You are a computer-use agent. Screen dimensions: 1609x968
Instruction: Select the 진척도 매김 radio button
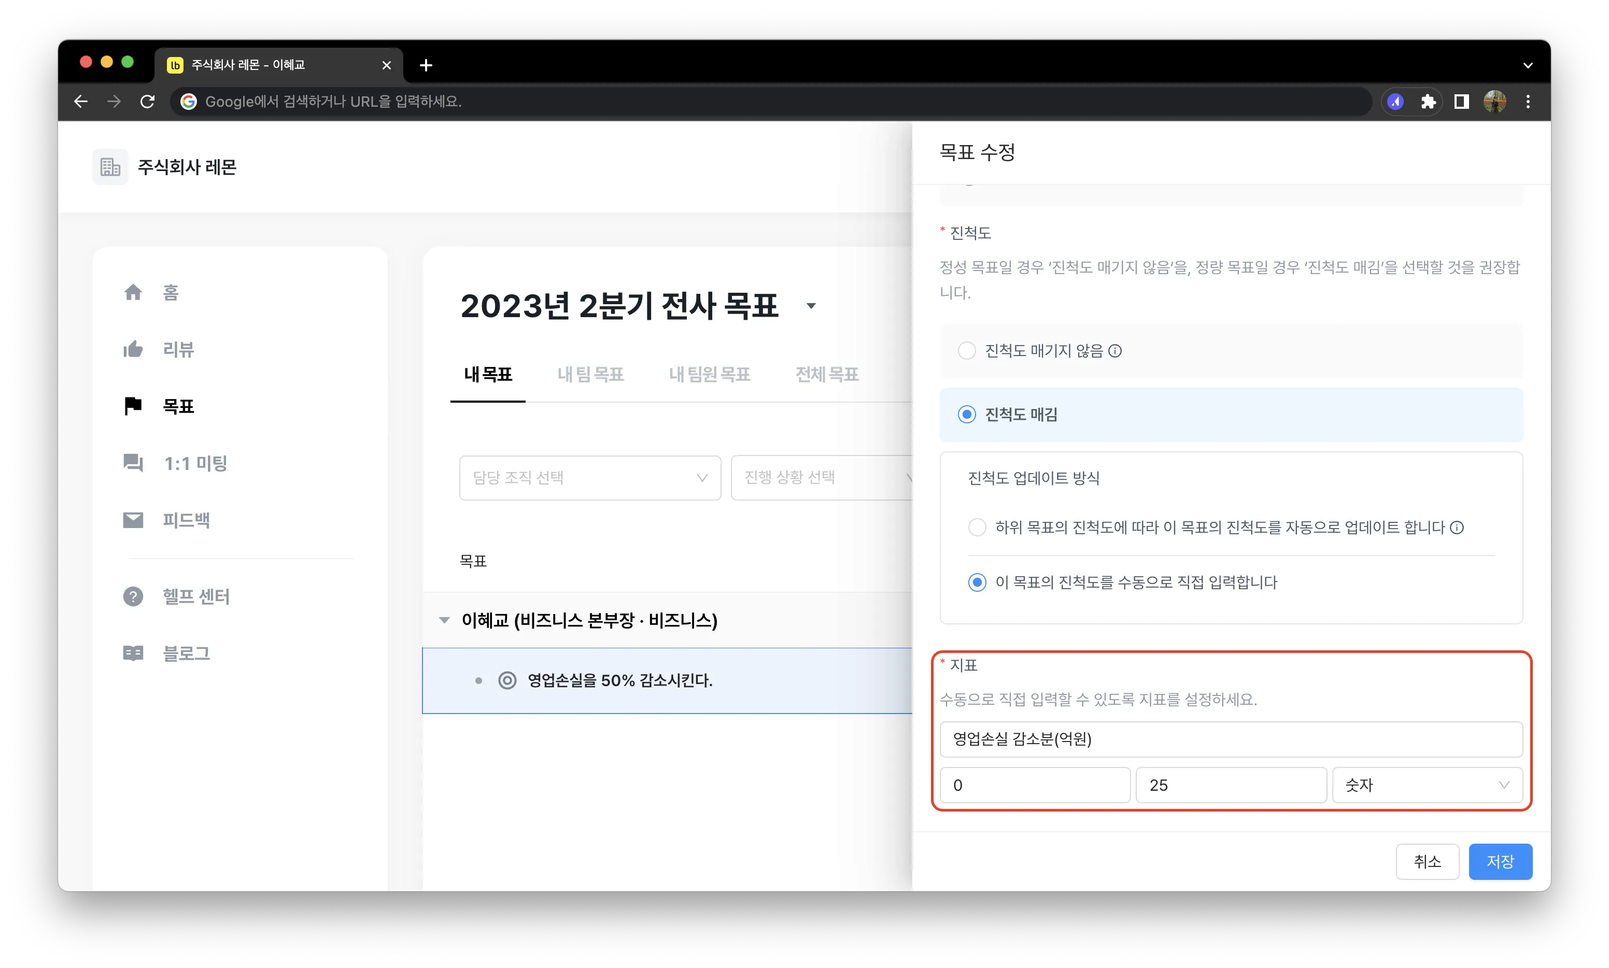(x=966, y=414)
